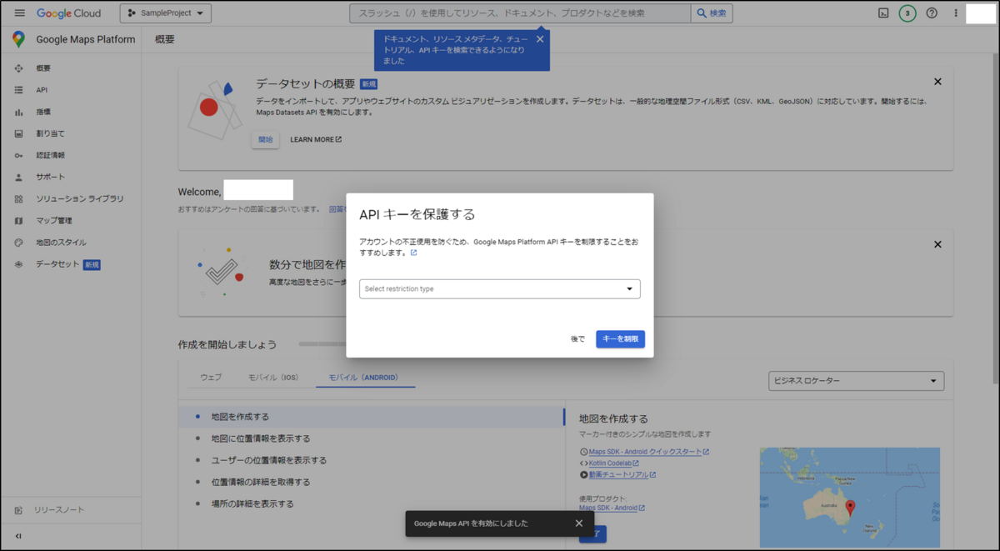Click the データセット sidebar icon

click(x=18, y=264)
